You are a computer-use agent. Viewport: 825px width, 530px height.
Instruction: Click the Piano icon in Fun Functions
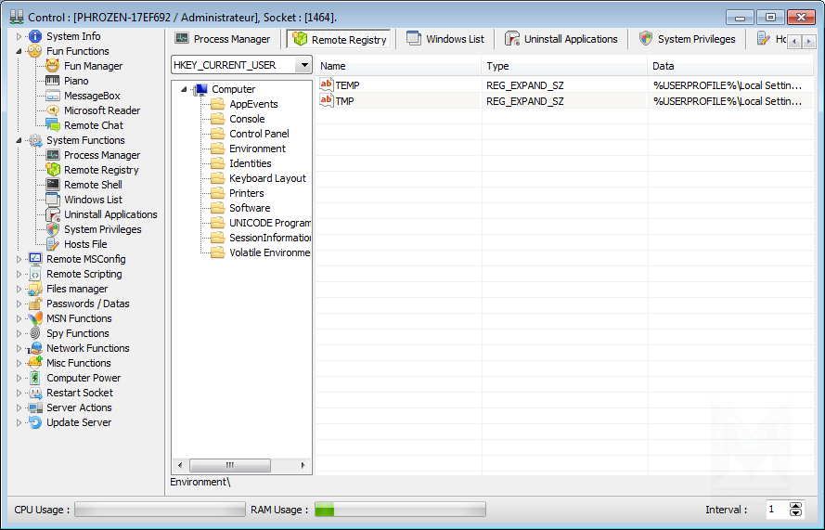(x=53, y=81)
